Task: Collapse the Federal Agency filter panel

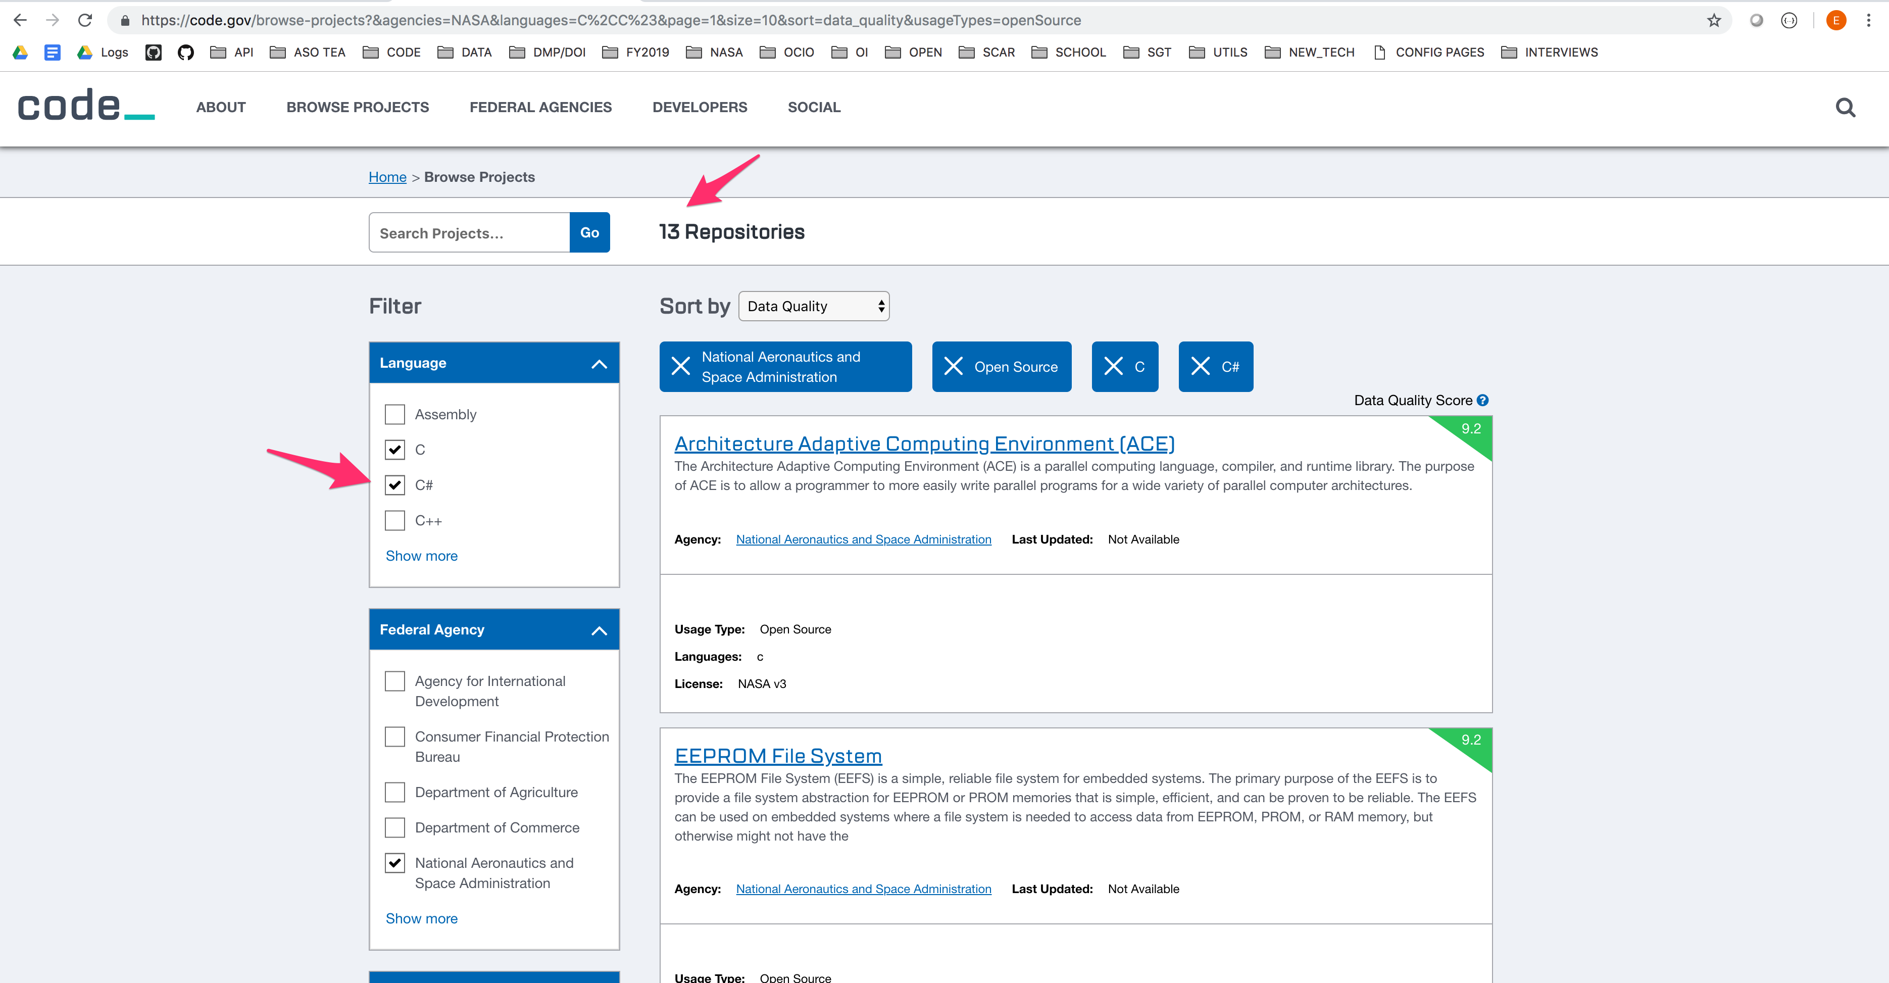Action: point(599,630)
